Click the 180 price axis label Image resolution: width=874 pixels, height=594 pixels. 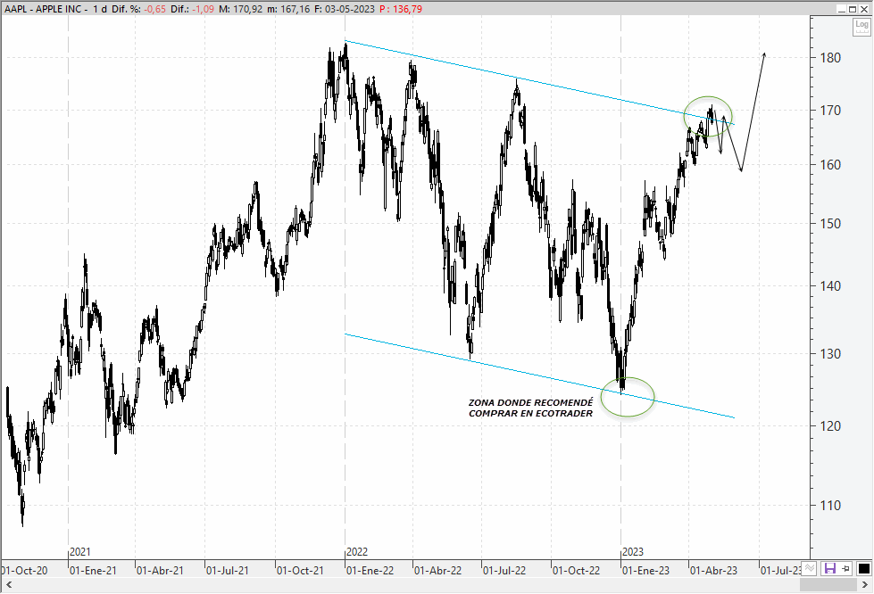(x=830, y=57)
